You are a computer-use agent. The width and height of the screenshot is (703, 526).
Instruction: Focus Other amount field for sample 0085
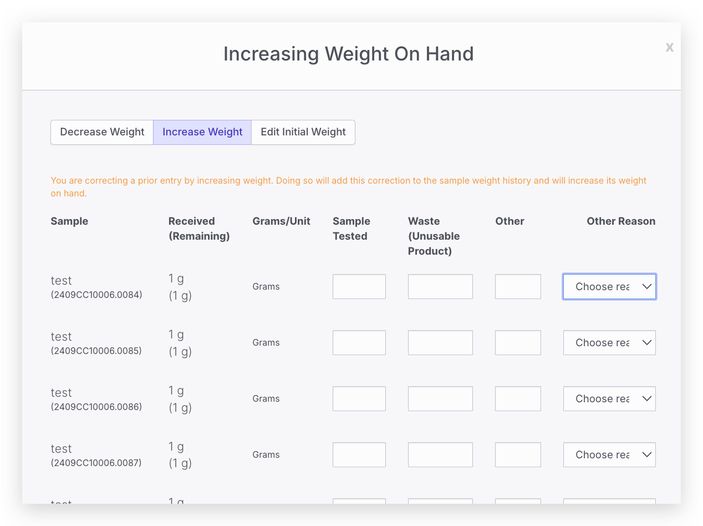pyautogui.click(x=518, y=343)
